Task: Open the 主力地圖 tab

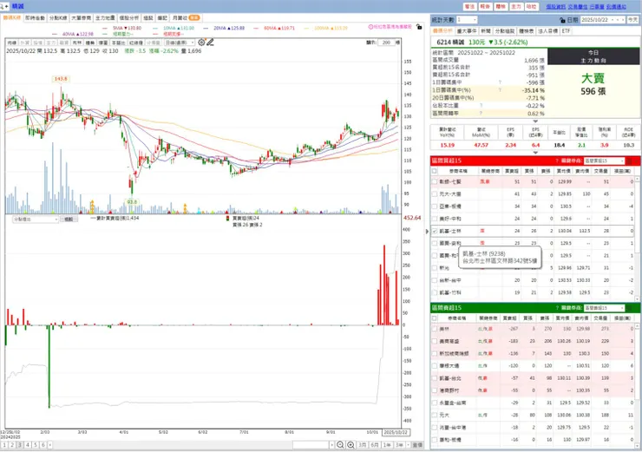Action: (x=105, y=18)
